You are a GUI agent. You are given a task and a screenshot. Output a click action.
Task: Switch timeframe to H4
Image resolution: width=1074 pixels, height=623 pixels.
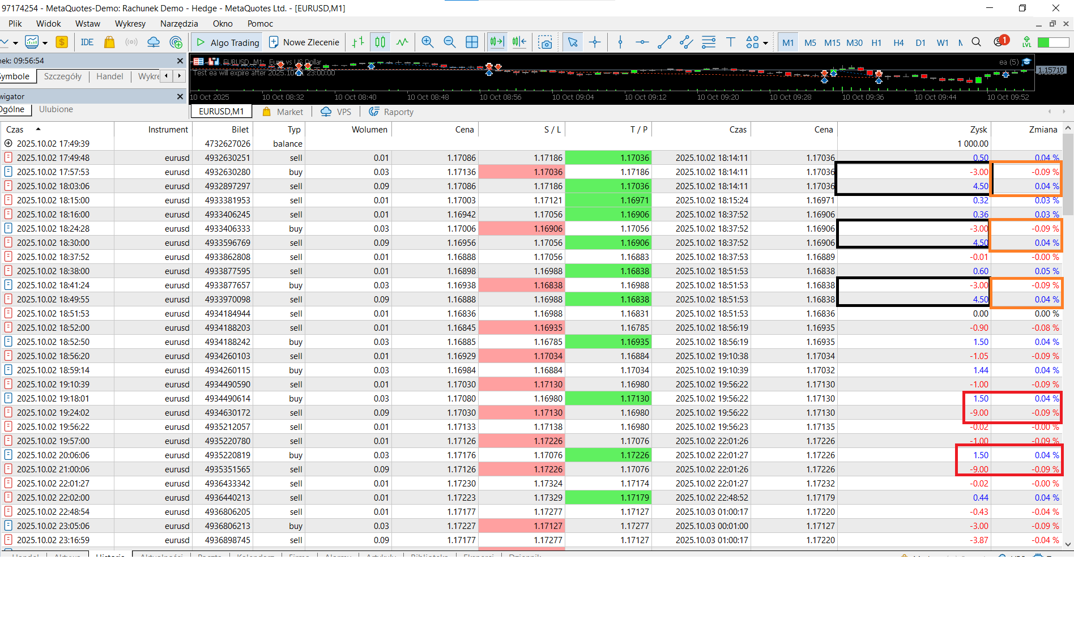point(898,43)
